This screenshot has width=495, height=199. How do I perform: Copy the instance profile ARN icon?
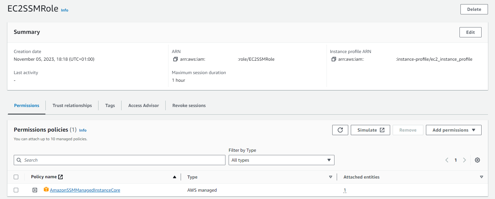(334, 59)
